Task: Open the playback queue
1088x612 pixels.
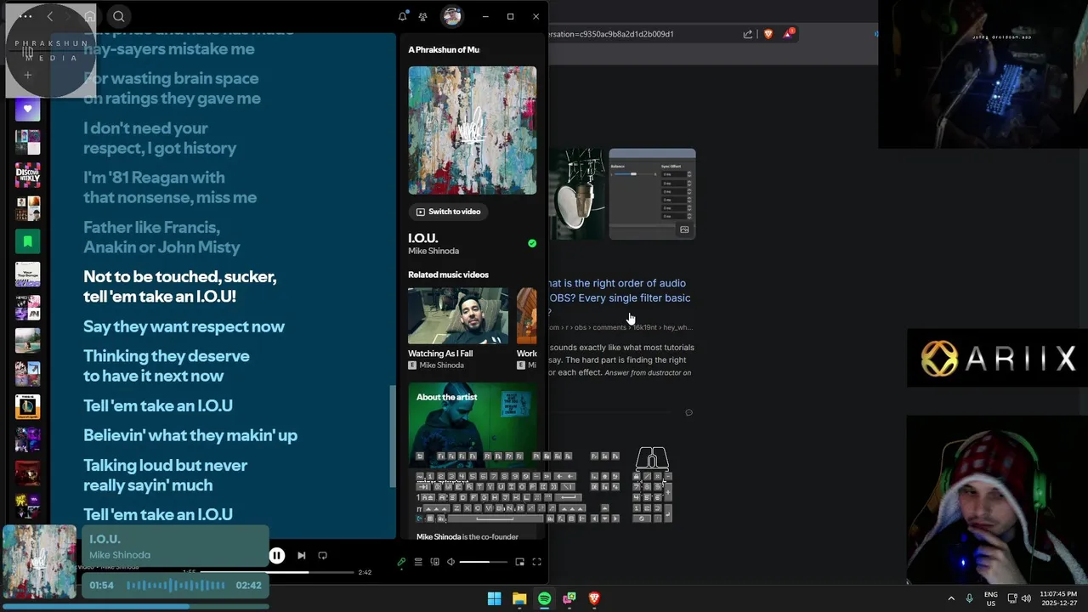Action: tap(418, 562)
